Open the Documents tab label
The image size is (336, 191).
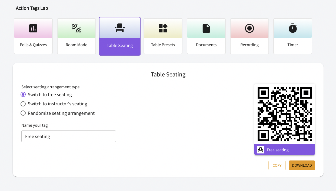206,45
